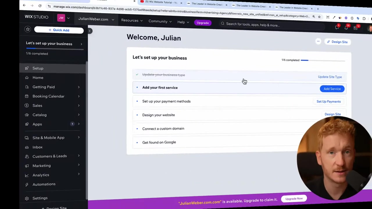This screenshot has height=209, width=372.
Task: Expand the Catalog submenu arrow
Action: [x=79, y=115]
